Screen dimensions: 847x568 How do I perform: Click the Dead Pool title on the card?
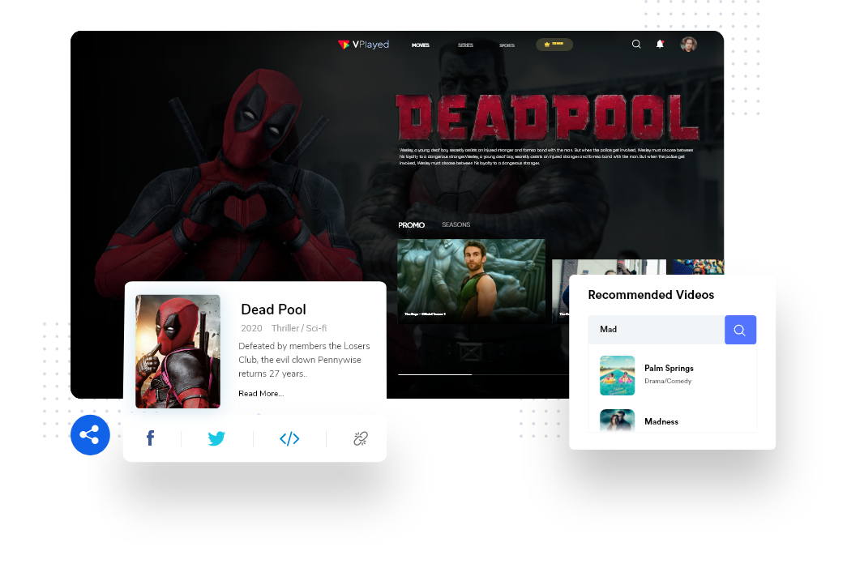click(273, 310)
